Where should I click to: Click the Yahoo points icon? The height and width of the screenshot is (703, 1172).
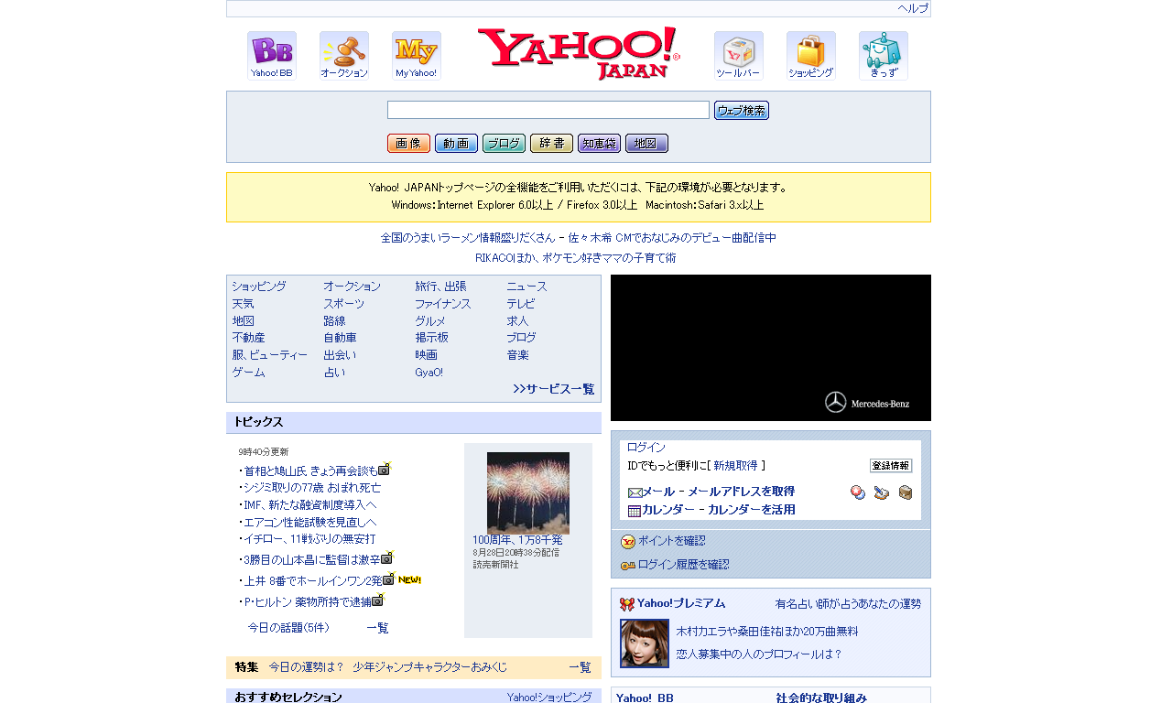pyautogui.click(x=628, y=542)
